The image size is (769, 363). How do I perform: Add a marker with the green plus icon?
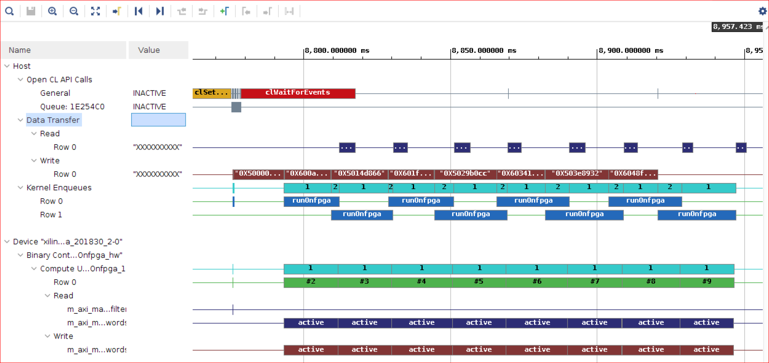coord(224,11)
